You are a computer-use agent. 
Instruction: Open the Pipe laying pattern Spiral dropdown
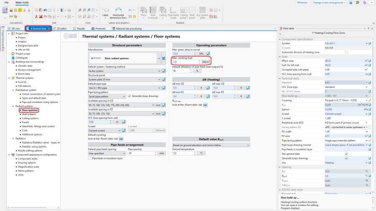pyautogui.click(x=107, y=96)
